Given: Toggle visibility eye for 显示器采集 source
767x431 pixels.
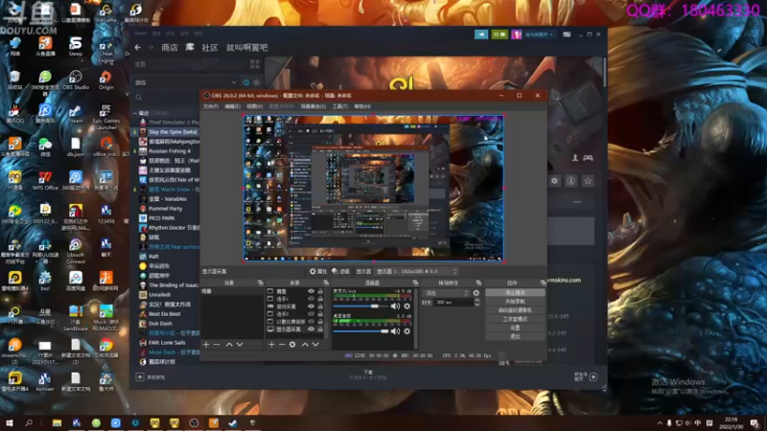Looking at the screenshot, I should pyautogui.click(x=311, y=329).
